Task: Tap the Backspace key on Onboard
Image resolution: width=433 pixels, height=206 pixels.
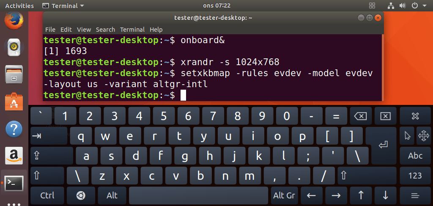Action: [361, 116]
